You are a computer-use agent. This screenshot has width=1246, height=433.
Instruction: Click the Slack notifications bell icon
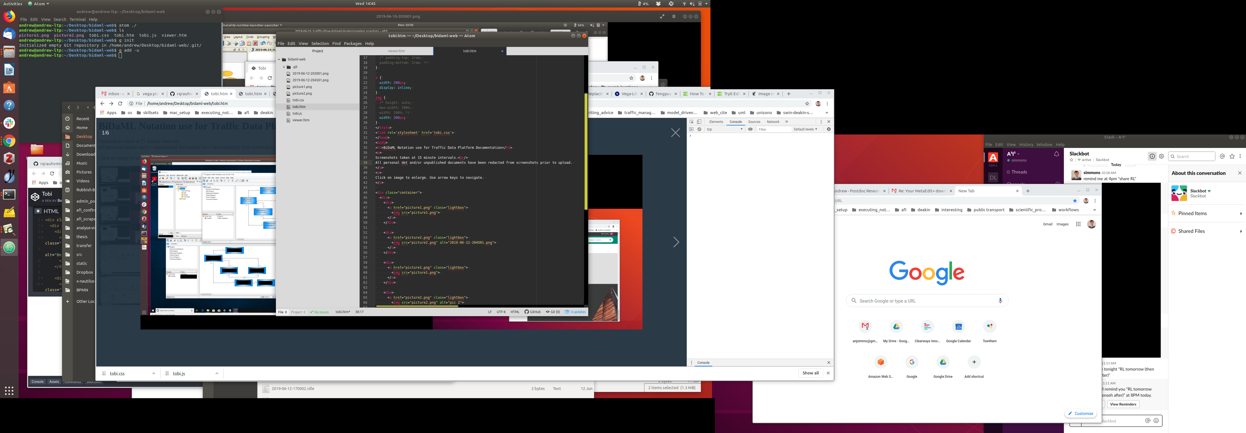(1057, 154)
